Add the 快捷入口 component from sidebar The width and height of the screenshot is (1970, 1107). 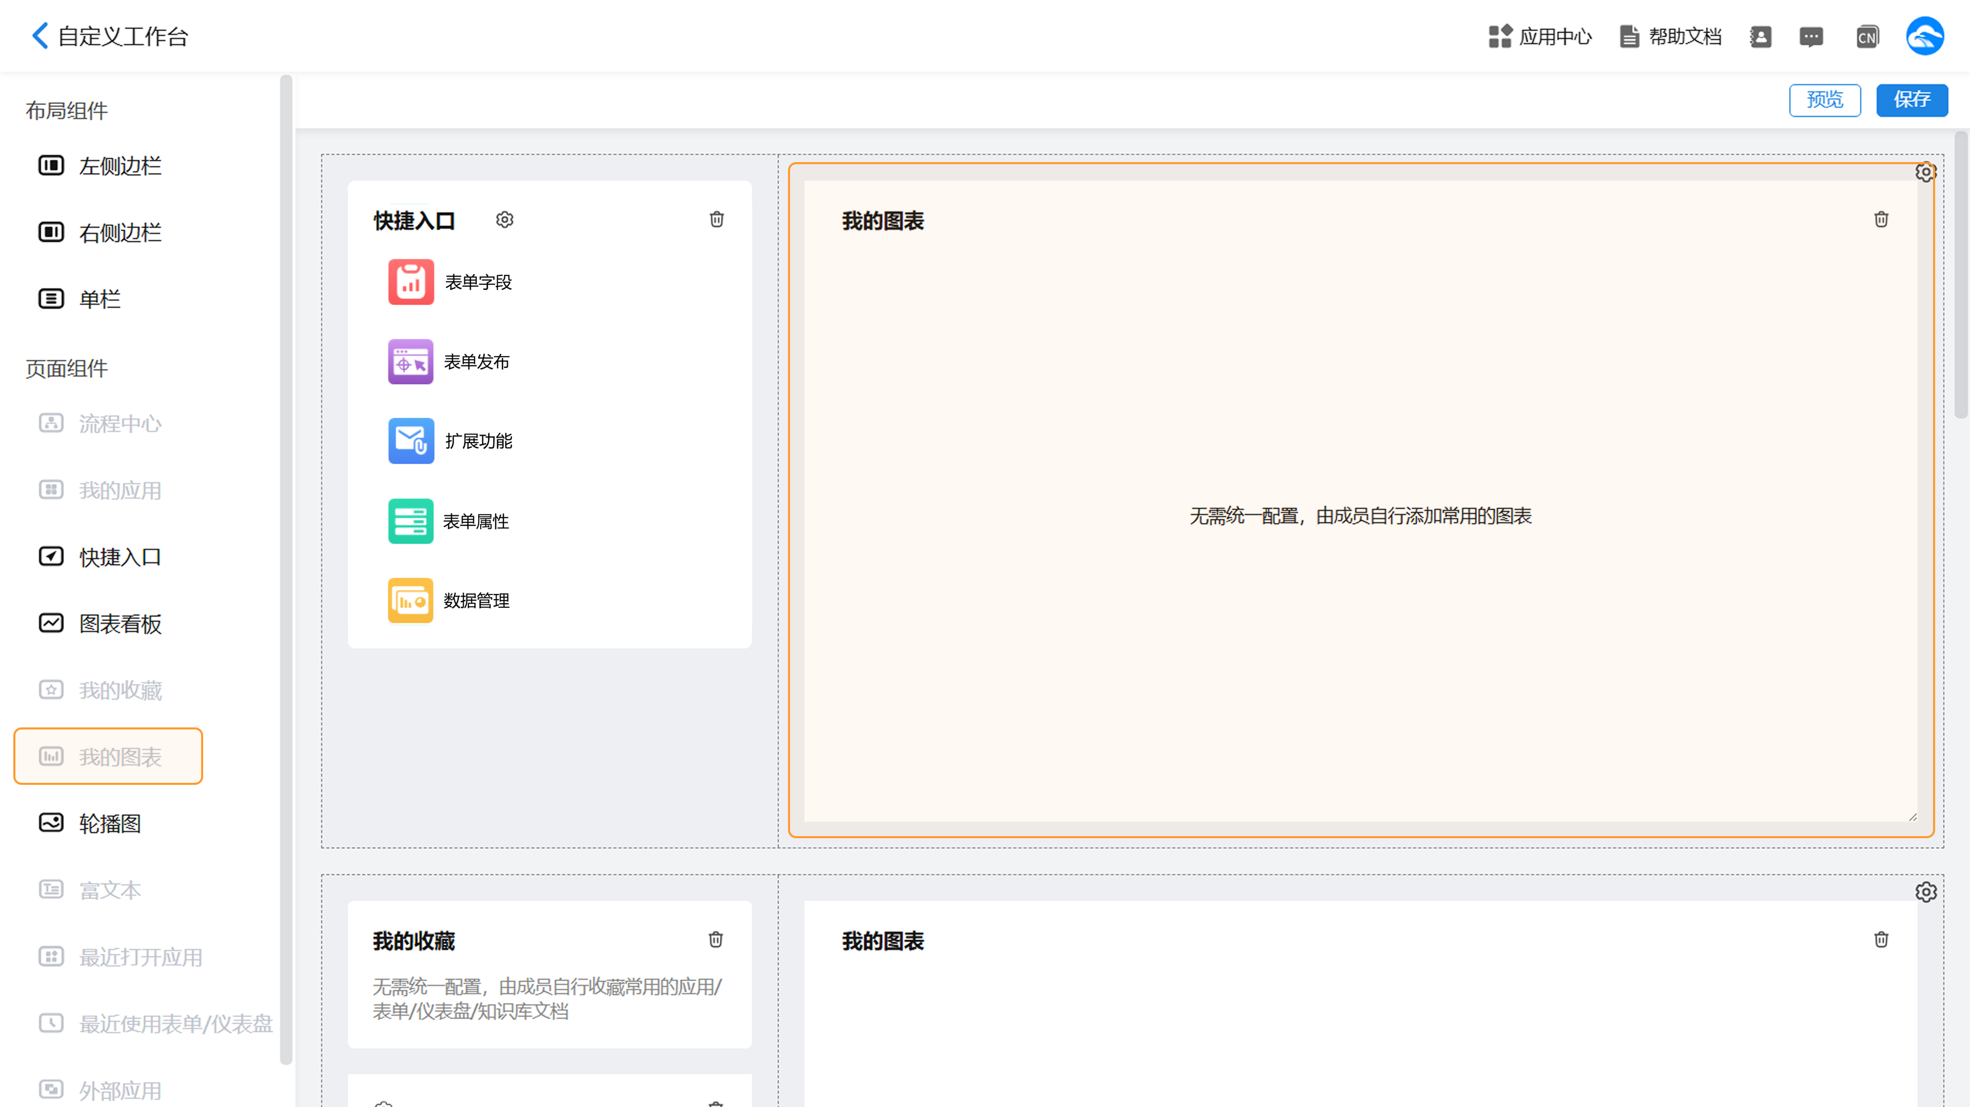100,557
